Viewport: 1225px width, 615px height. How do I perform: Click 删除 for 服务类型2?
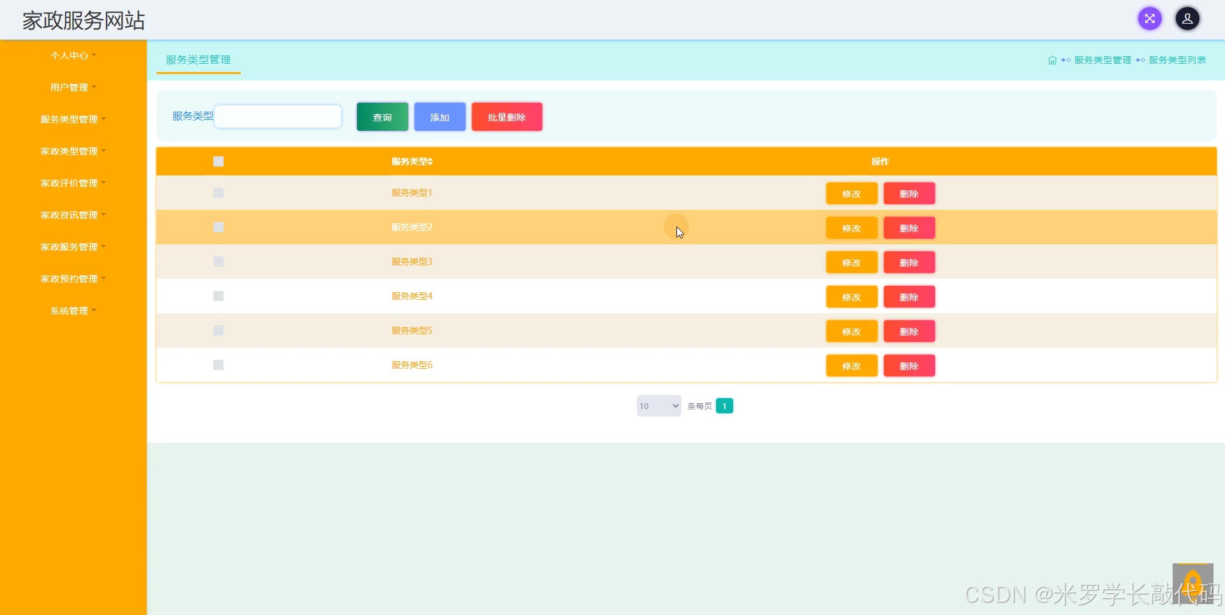[909, 228]
